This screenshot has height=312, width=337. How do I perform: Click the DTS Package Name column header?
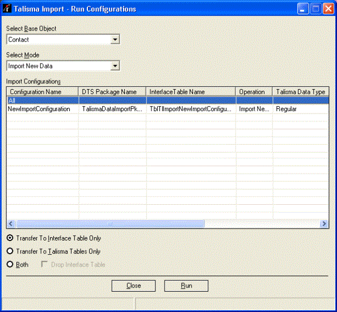coord(112,92)
